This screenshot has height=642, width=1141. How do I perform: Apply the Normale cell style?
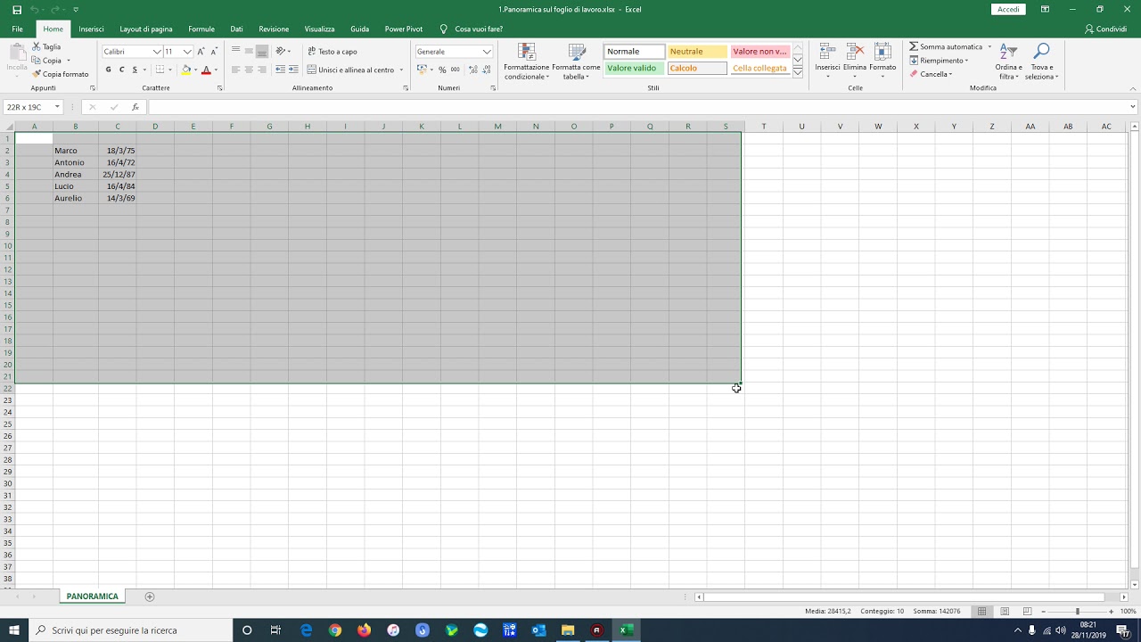click(635, 52)
